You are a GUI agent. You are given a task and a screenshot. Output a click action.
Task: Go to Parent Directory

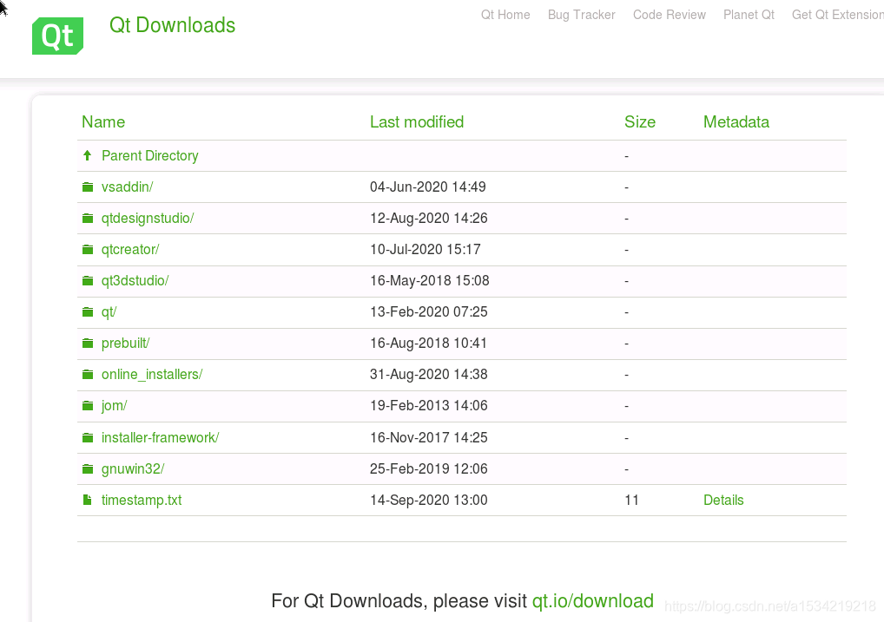(150, 156)
